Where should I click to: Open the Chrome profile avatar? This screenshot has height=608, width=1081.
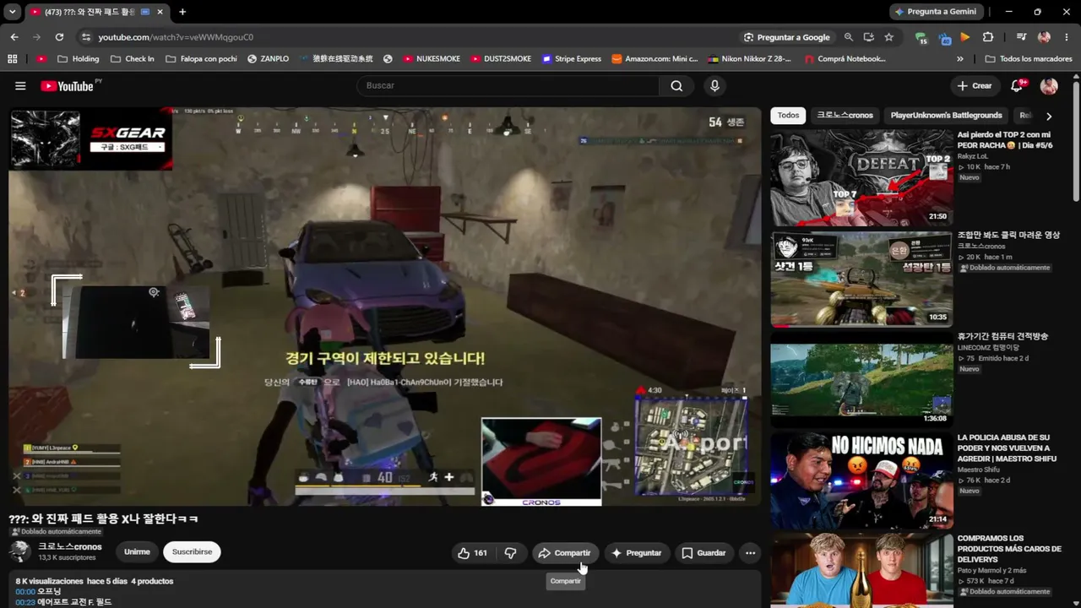pyautogui.click(x=1045, y=37)
